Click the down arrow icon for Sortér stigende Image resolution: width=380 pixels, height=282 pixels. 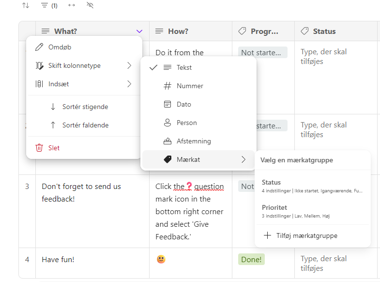53,107
